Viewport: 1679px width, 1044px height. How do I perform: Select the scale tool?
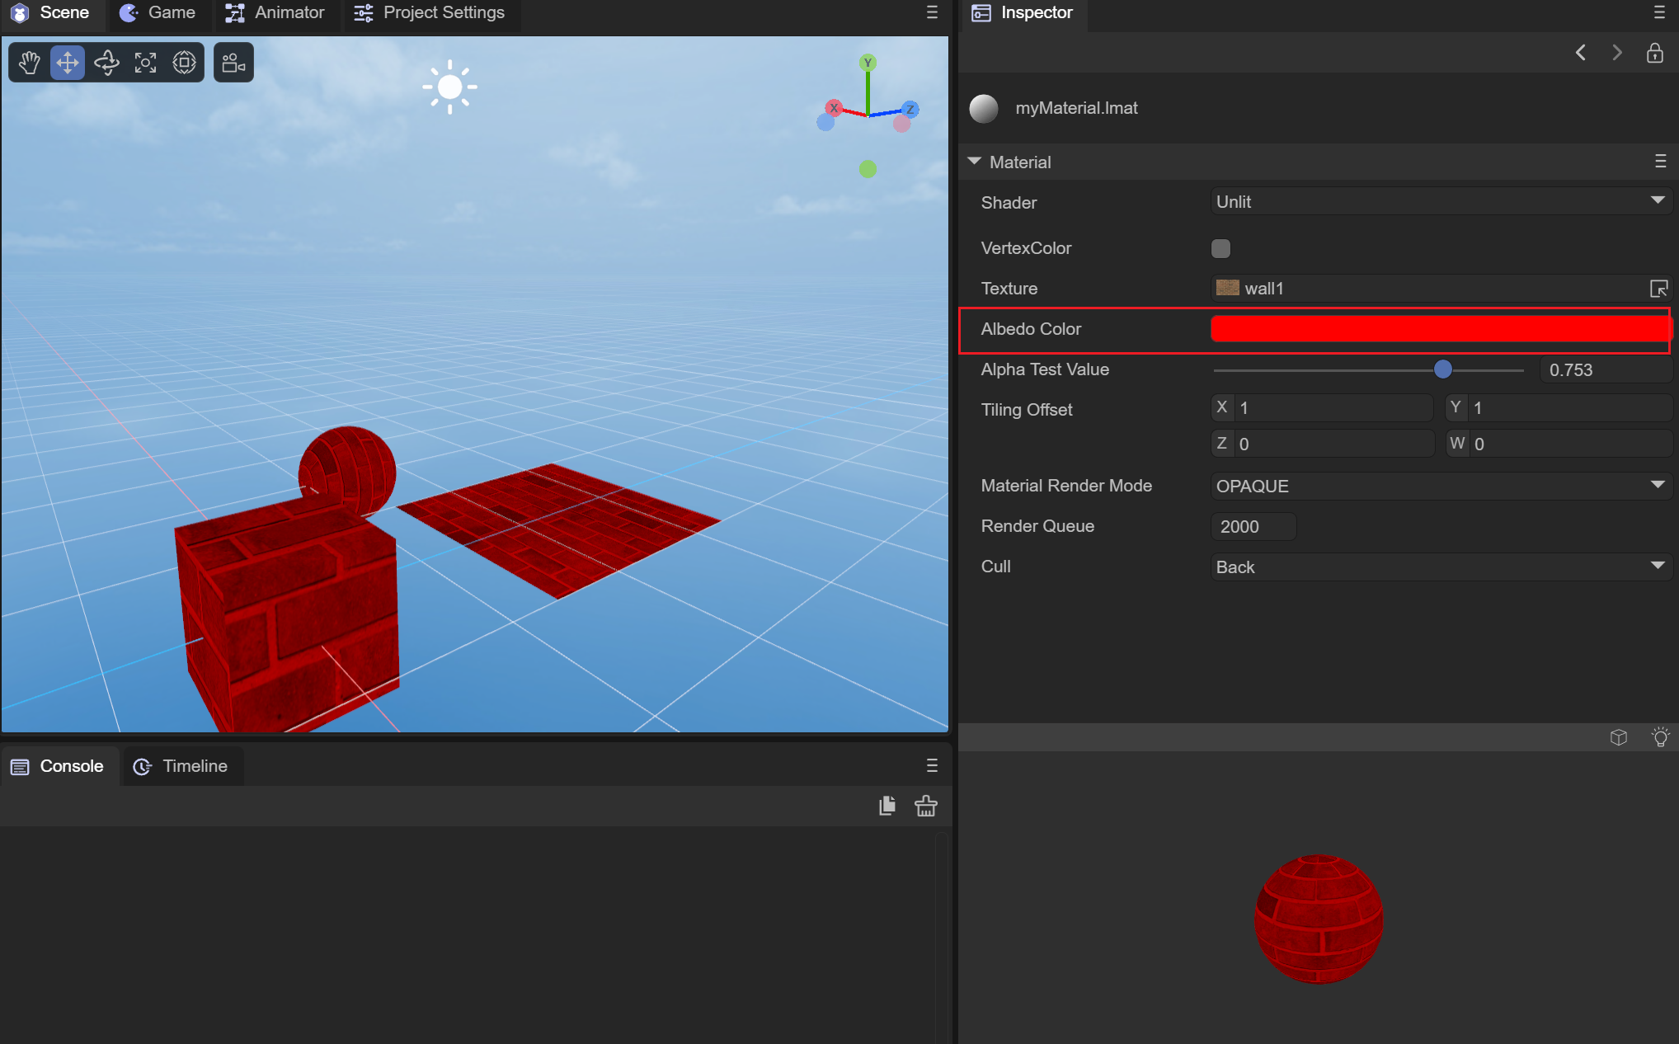(x=145, y=63)
